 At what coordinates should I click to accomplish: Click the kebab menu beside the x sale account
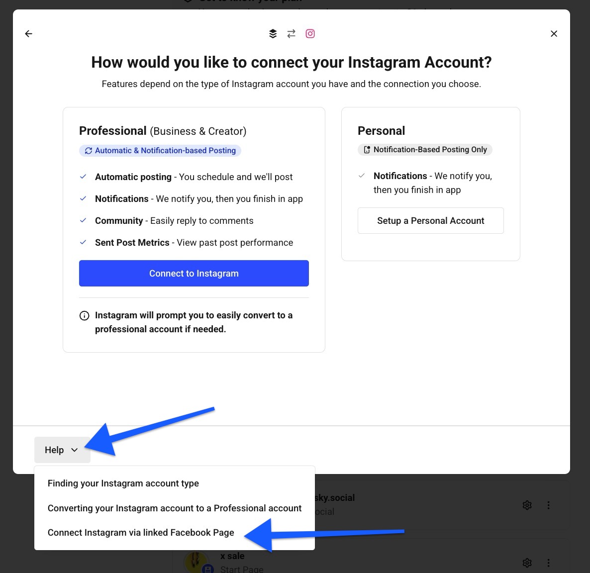pyautogui.click(x=548, y=563)
